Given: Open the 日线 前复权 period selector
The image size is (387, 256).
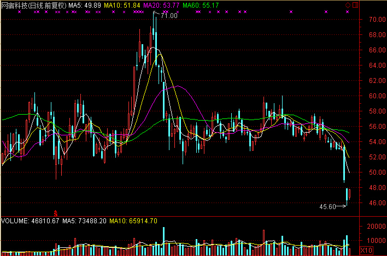Looking at the screenshot, I should [x=50, y=5].
